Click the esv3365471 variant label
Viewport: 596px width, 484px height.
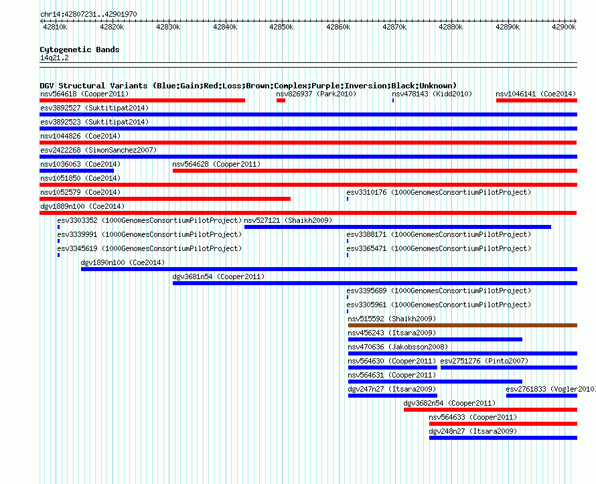[439, 248]
